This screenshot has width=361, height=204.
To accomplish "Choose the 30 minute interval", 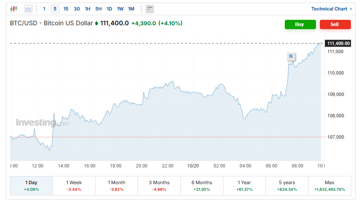I will (x=77, y=9).
